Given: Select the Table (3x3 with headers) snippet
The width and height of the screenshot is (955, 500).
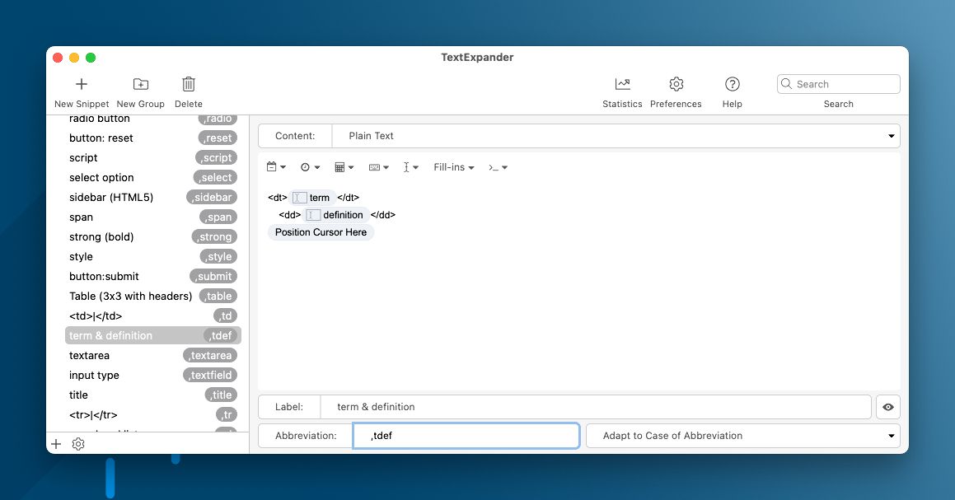Looking at the screenshot, I should tap(131, 296).
